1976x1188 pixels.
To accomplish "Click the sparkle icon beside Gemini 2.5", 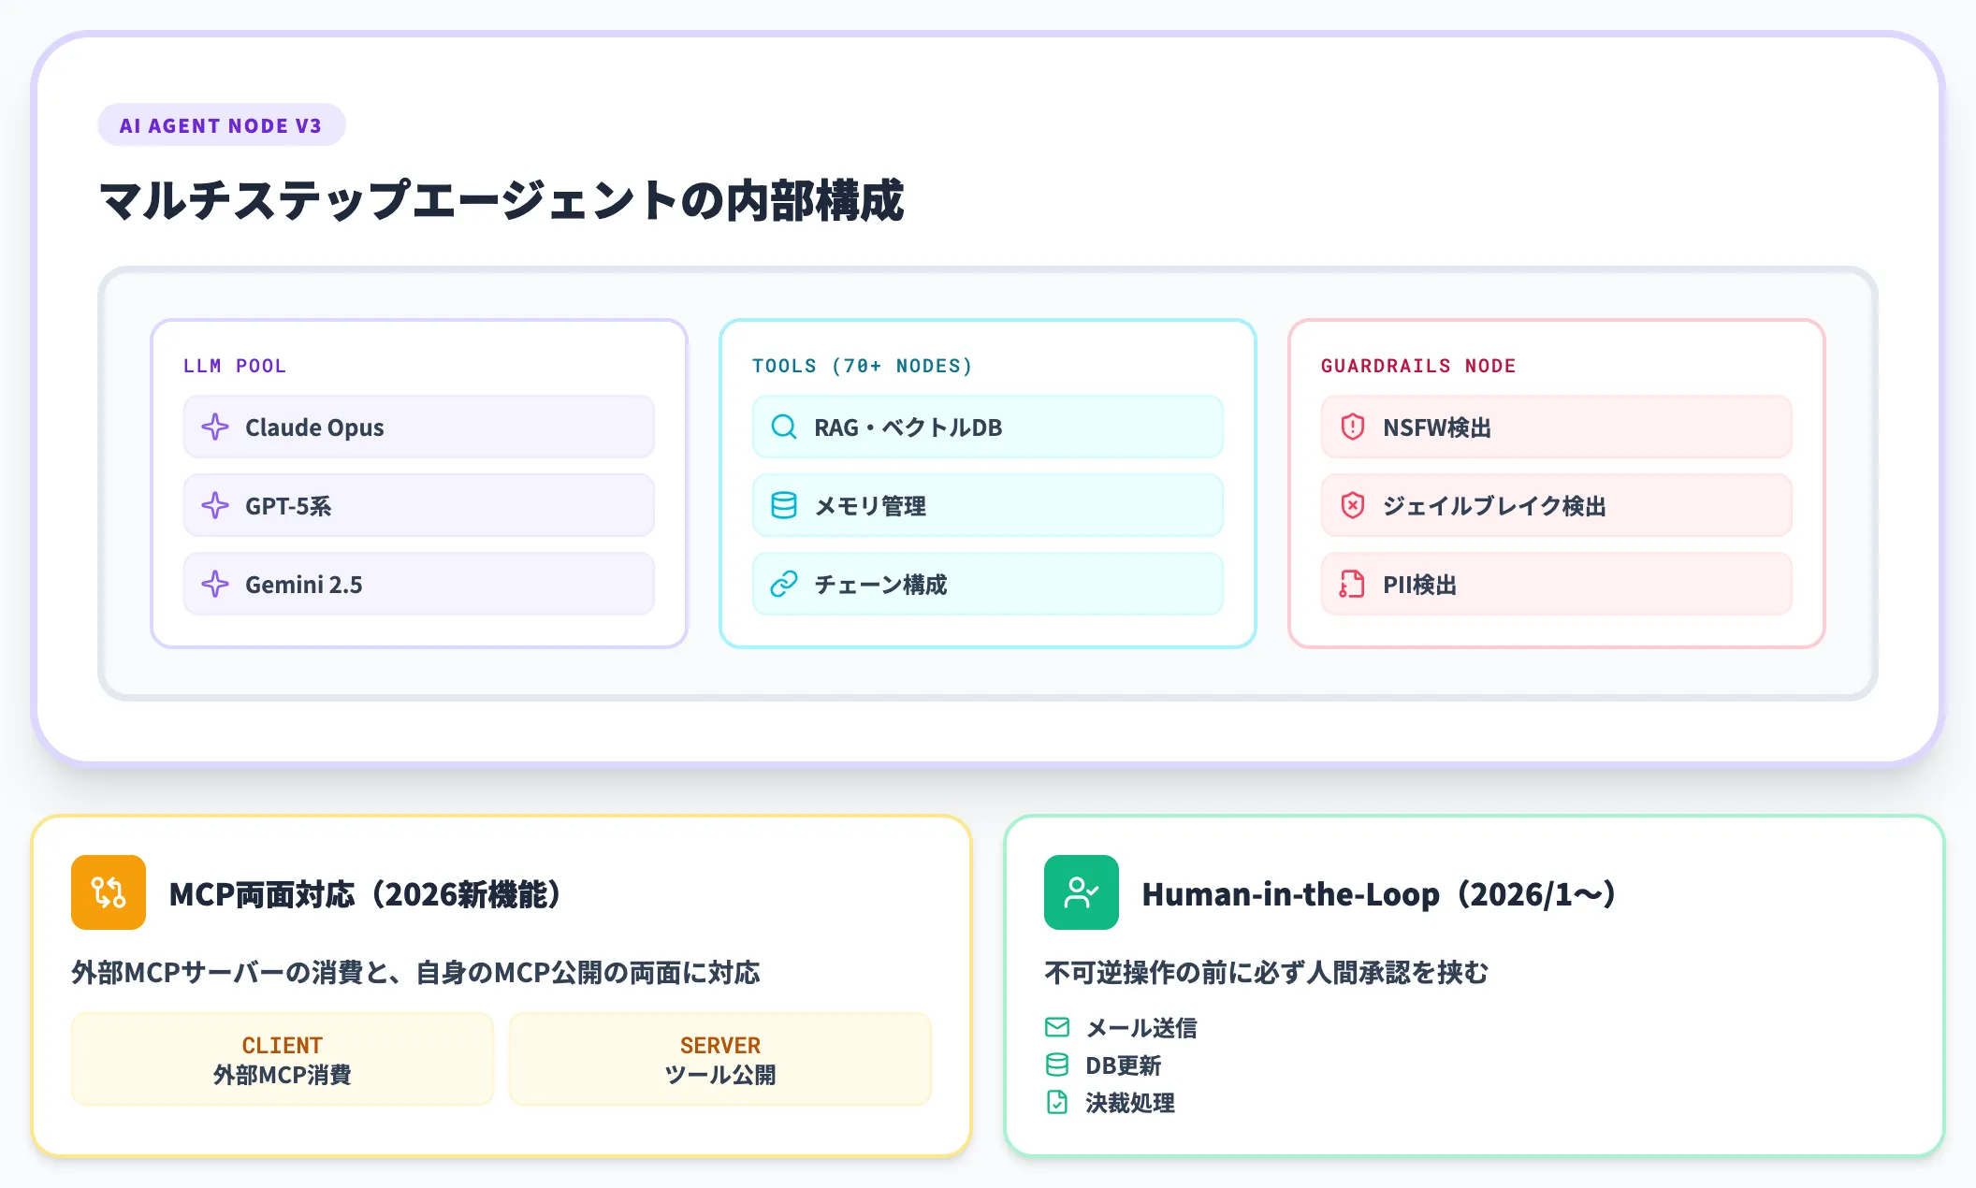I will point(215,585).
